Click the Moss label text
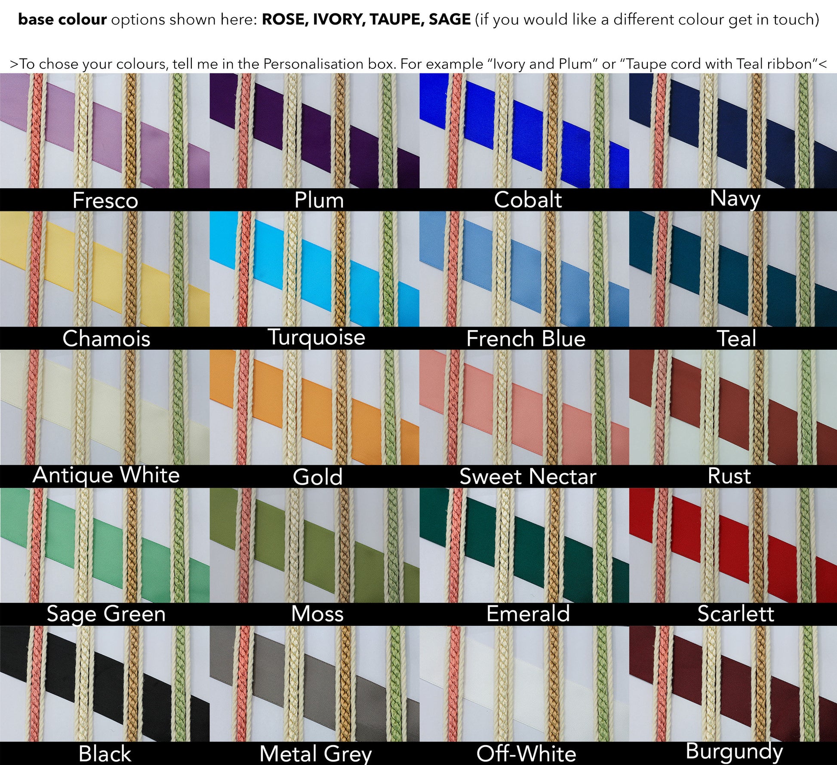The height and width of the screenshot is (765, 837). click(x=317, y=614)
